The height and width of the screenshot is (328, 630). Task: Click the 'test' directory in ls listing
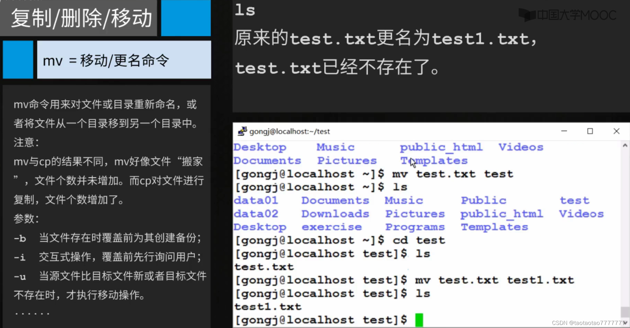coord(574,200)
